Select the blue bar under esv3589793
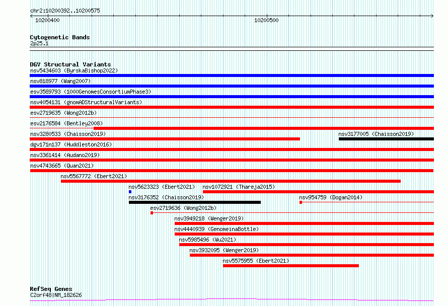 pyautogui.click(x=232, y=97)
